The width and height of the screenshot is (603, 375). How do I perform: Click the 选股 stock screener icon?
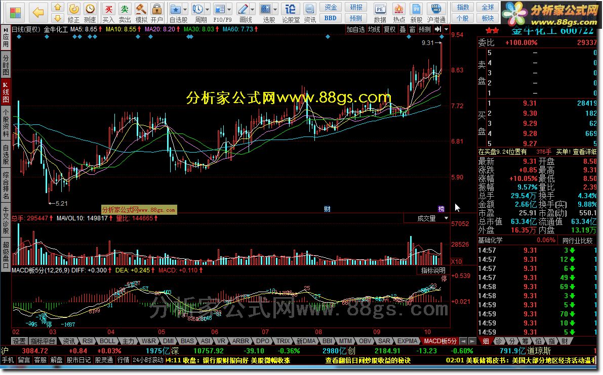(266, 9)
